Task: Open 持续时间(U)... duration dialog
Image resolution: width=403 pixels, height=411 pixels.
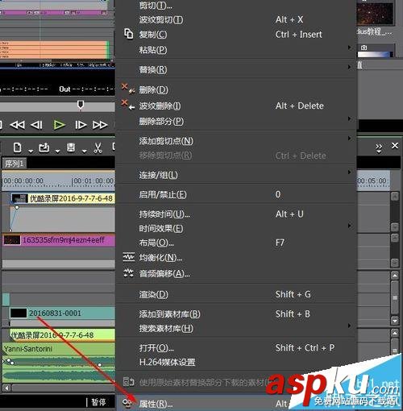Action: pos(236,214)
